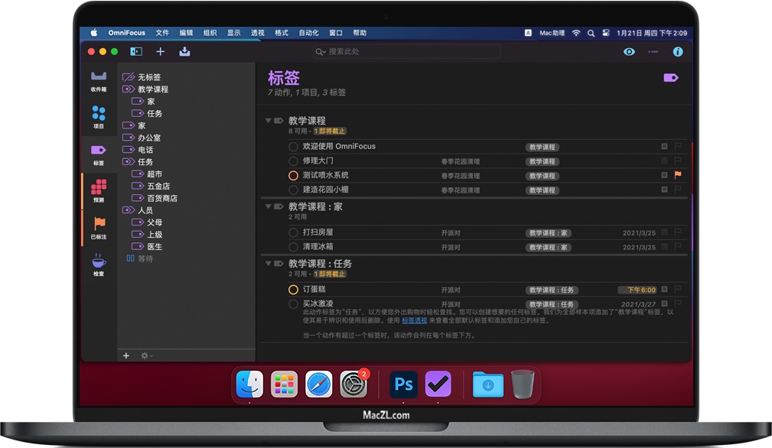This screenshot has width=772, height=448.
Task: Open the sidebar gear action dropdown
Action: click(x=147, y=355)
